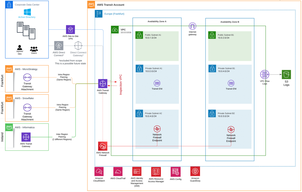The height and width of the screenshot is (192, 302).
Task: Select the Admin/Dev person icon
Action: [20, 47]
